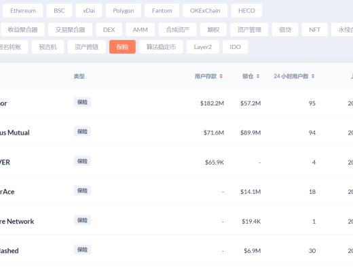
Task: Choose the Polygon chain filter
Action: point(124,11)
